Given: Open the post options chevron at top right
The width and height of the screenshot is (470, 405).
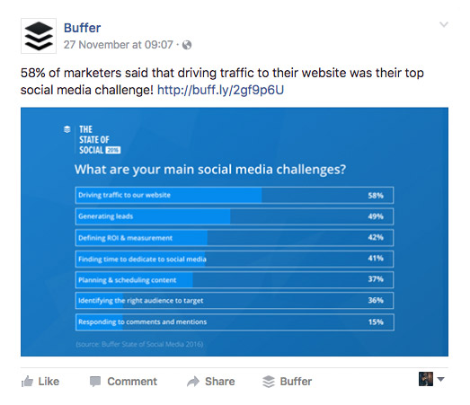Looking at the screenshot, I should pos(444,24).
